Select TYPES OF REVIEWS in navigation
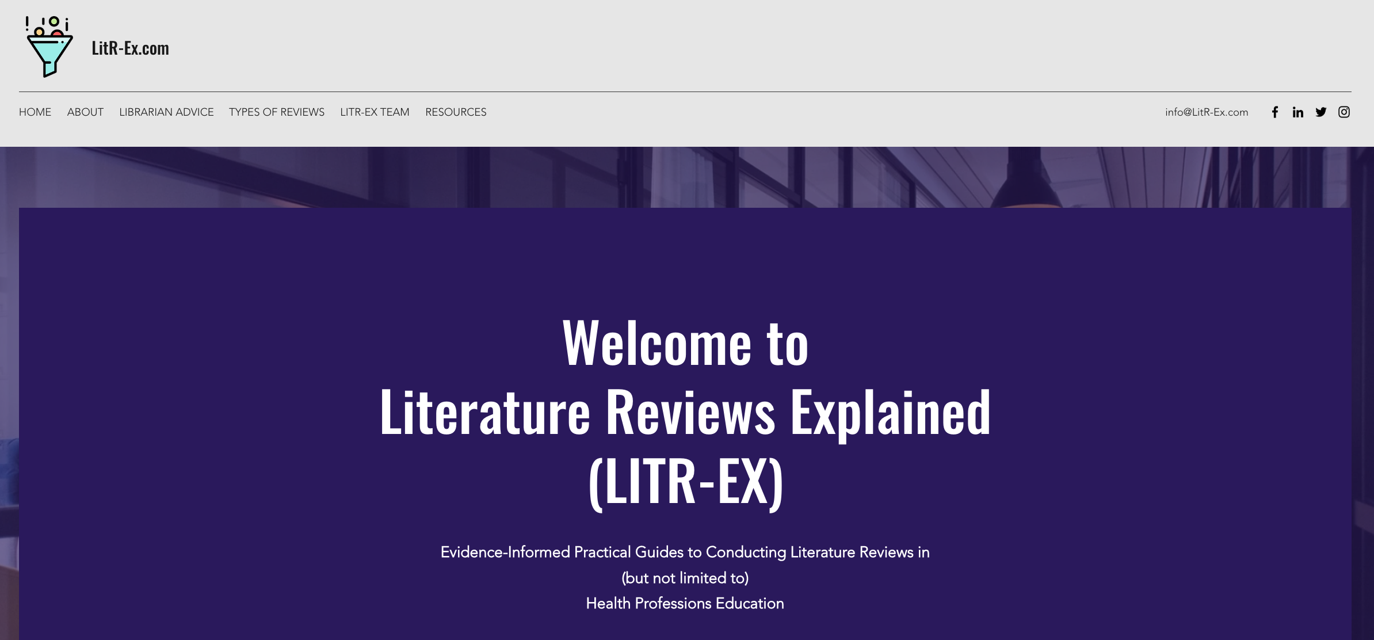 pyautogui.click(x=277, y=112)
